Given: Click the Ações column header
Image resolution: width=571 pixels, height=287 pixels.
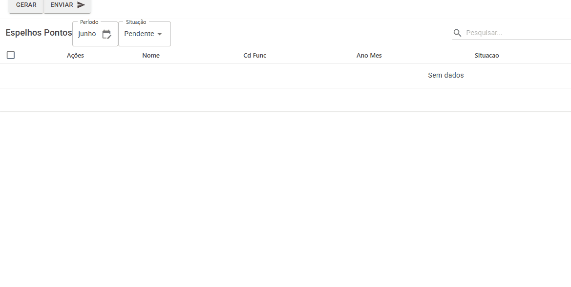Looking at the screenshot, I should pos(75,56).
